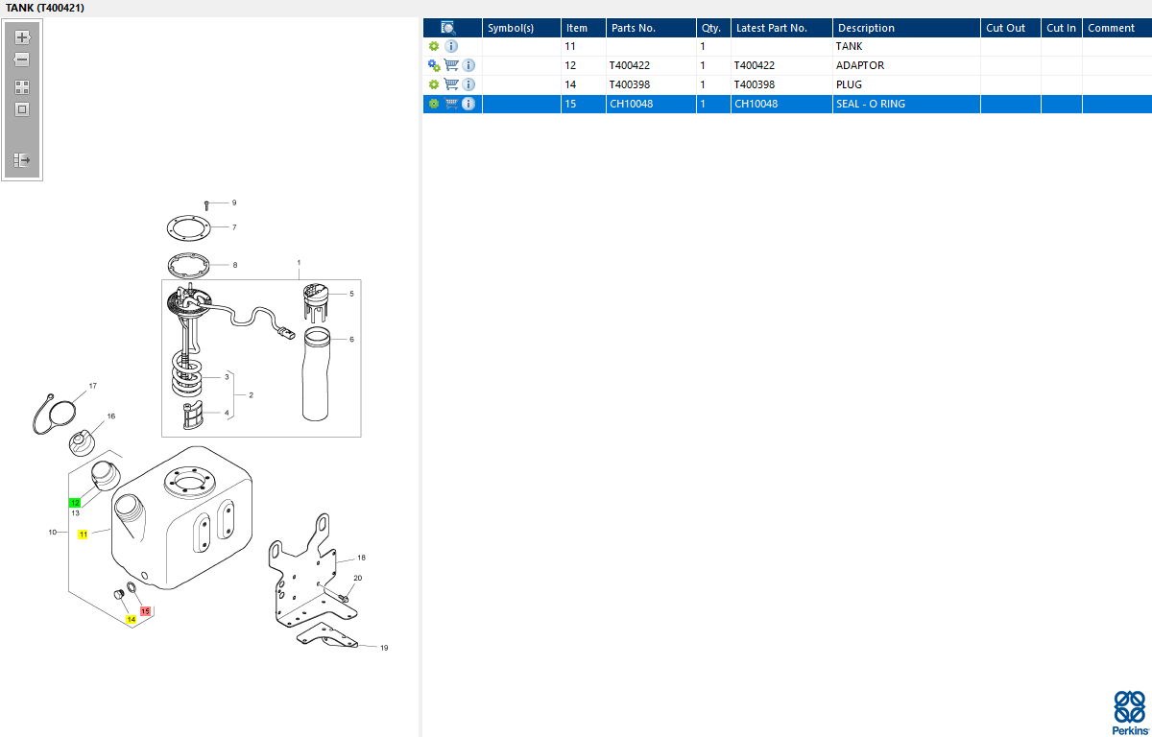Click the list export arrow icon
The width and height of the screenshot is (1152, 737).
click(x=22, y=160)
